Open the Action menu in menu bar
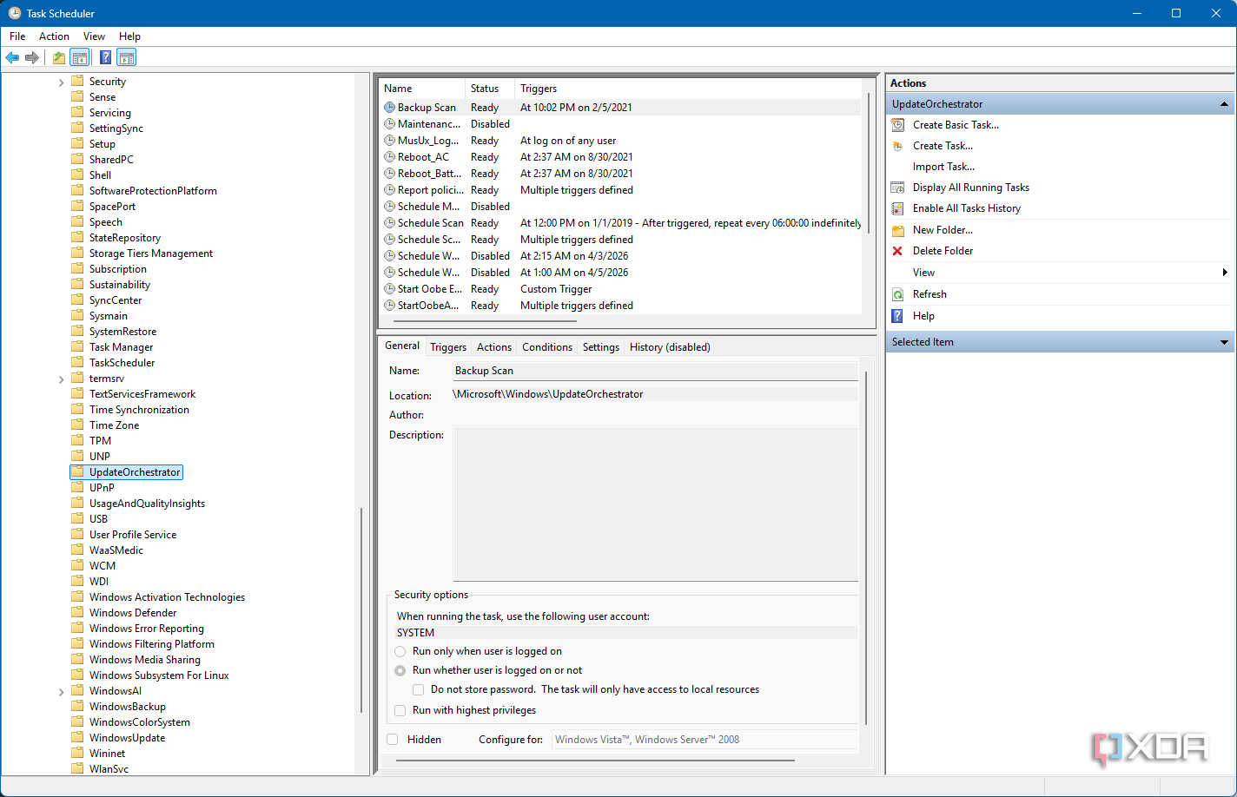1237x797 pixels. click(54, 36)
